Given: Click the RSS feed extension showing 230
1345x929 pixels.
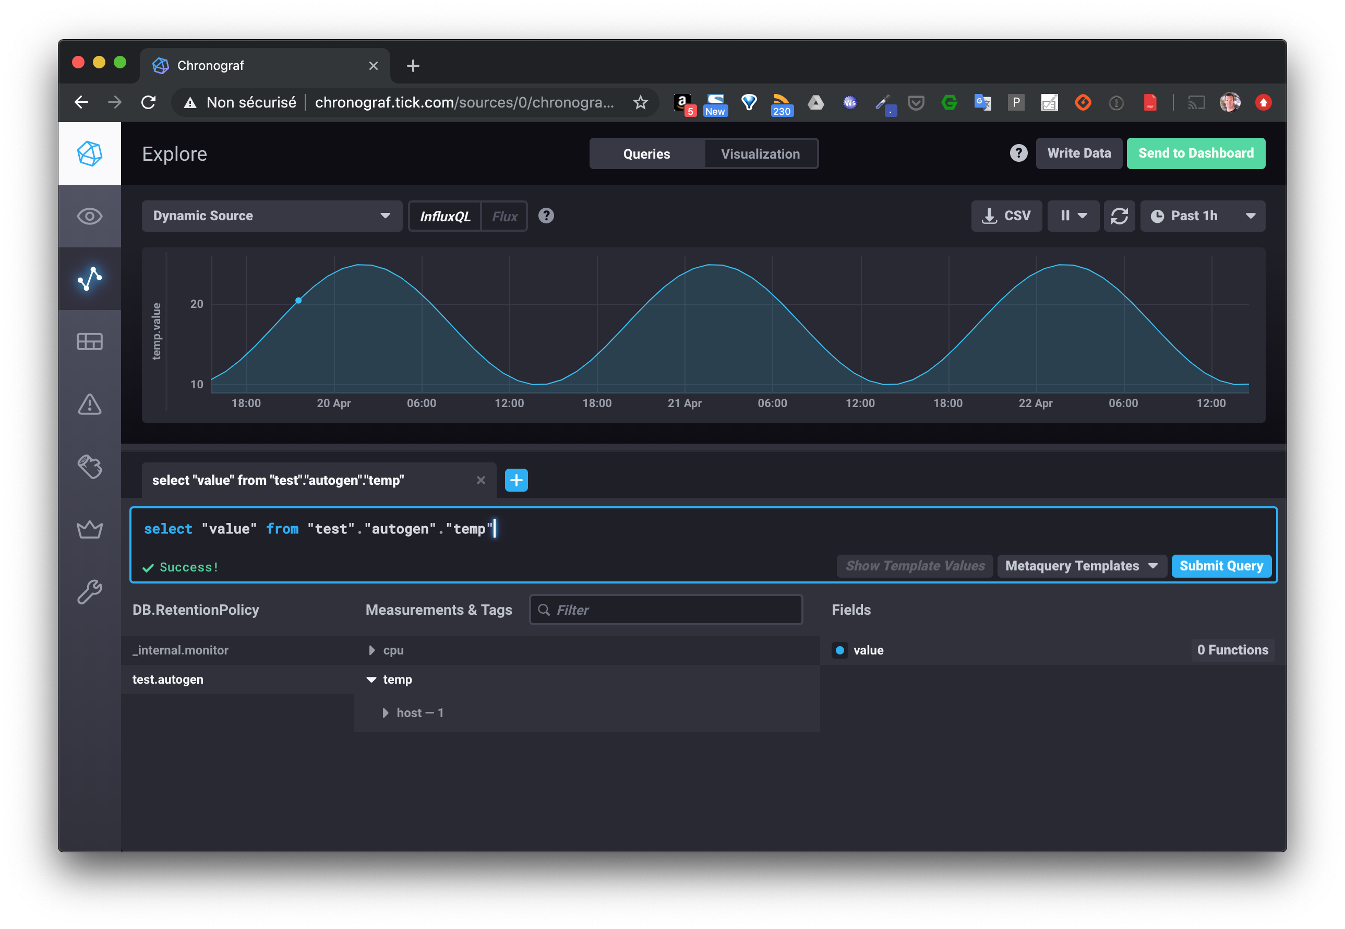Looking at the screenshot, I should tap(782, 105).
